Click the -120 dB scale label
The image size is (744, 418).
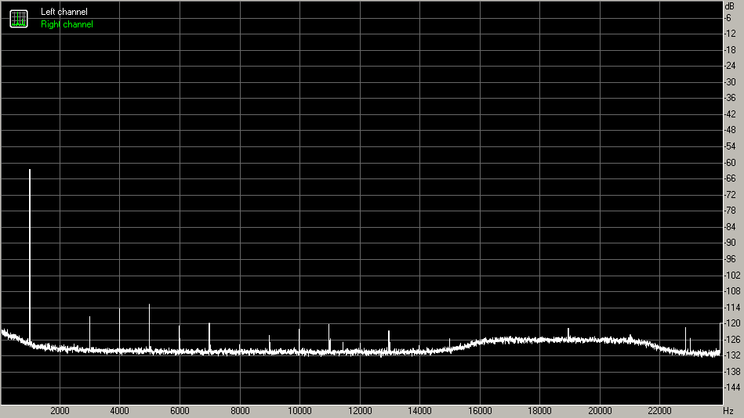pos(732,323)
